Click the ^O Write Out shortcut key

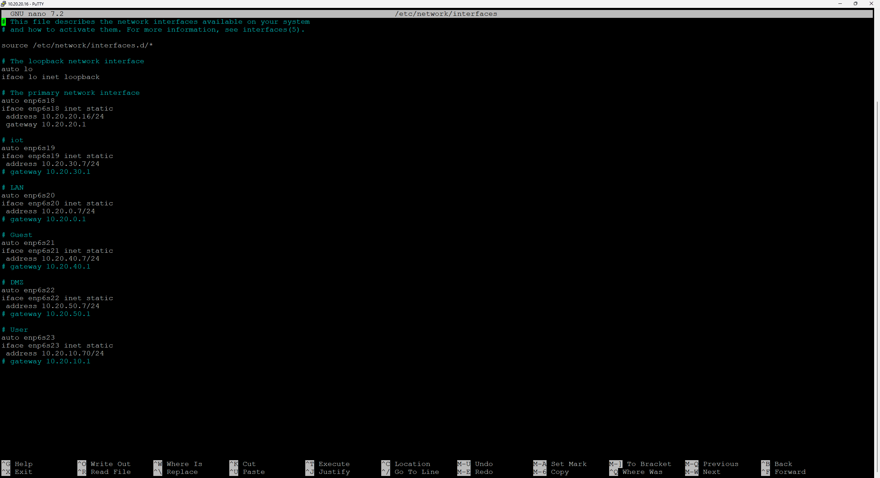tap(82, 464)
